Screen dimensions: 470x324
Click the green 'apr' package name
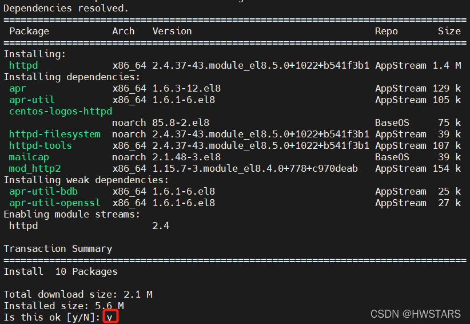(x=18, y=89)
